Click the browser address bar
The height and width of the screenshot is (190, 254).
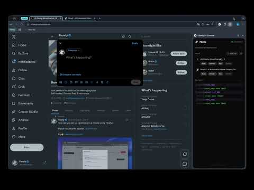pyautogui.click(x=111, y=24)
